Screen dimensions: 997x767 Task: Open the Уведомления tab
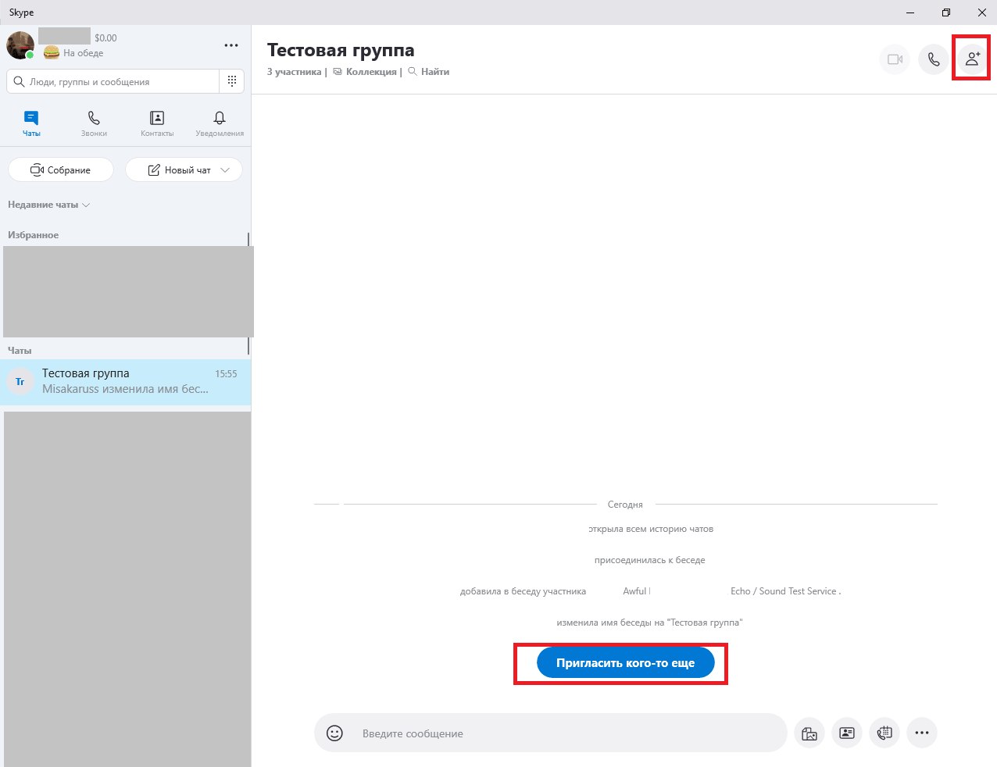coord(220,123)
